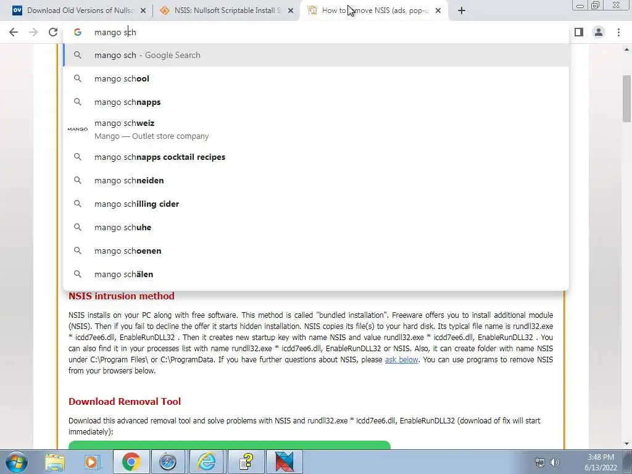Close the 'Download Old Versions' tab
This screenshot has height=474, width=632.
click(x=143, y=11)
